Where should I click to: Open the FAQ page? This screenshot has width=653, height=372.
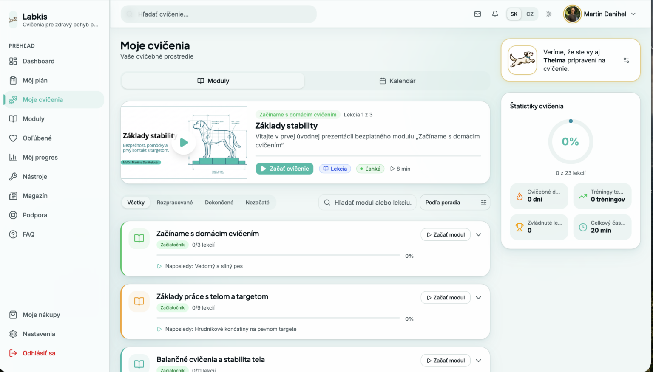(x=54, y=234)
